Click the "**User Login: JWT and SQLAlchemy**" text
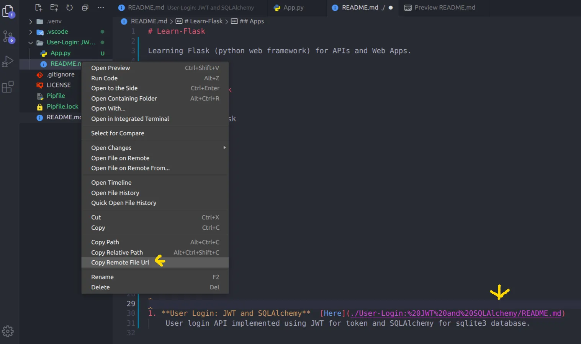 coord(236,313)
